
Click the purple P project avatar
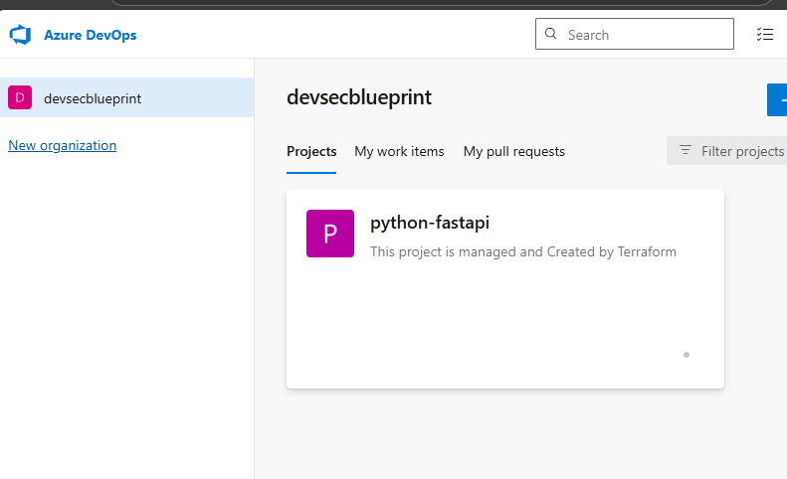(x=329, y=235)
